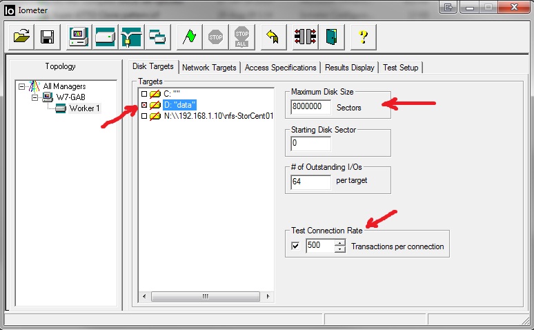Switch to the Network Targets tab
The width and height of the screenshot is (534, 330).
click(x=209, y=68)
